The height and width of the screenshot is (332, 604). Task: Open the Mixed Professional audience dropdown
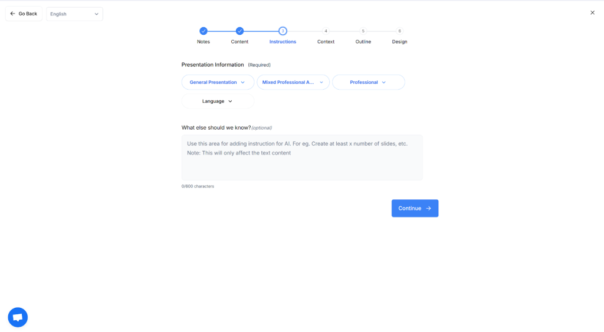(x=293, y=83)
